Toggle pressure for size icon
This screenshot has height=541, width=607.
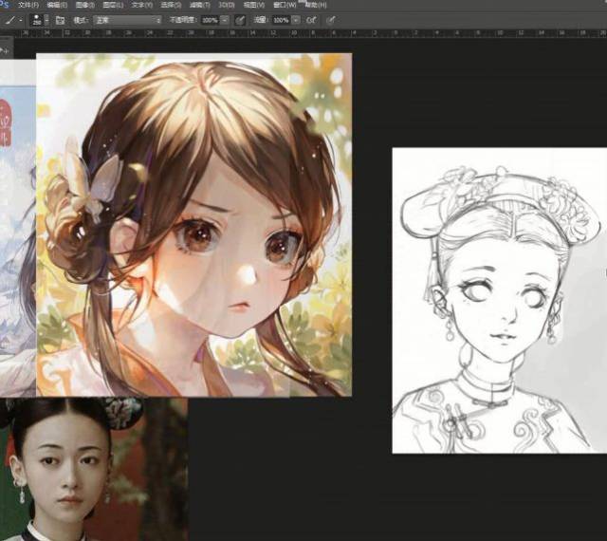(x=330, y=20)
